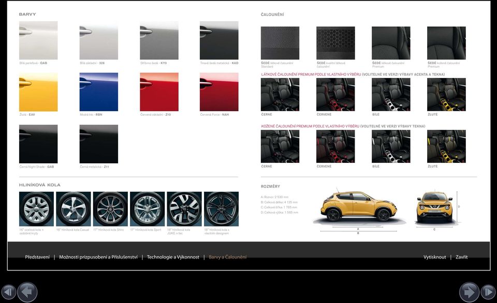Choose the Bílá základní 326 swatch
This screenshot has width=497, height=303.
(x=98, y=40)
